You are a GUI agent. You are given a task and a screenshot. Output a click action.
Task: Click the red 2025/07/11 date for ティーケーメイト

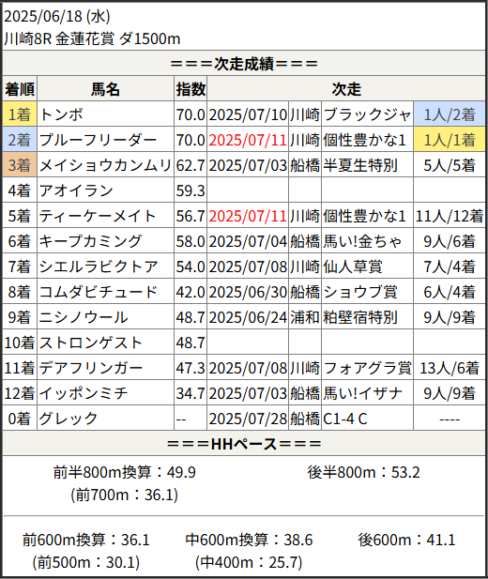[248, 216]
